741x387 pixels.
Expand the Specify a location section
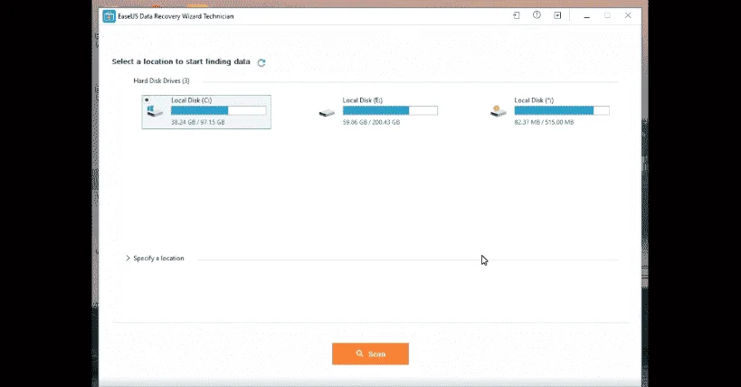[x=128, y=258]
